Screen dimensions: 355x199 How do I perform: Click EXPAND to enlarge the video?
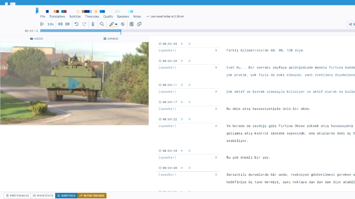coord(111,38)
